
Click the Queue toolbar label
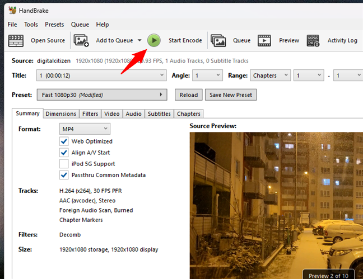pos(241,40)
